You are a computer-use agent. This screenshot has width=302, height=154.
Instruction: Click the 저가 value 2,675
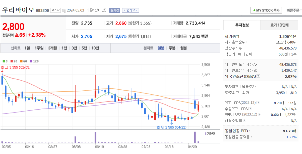(x=121, y=36)
